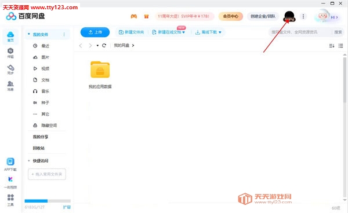Expand the 离线下载 dropdown
Viewport: 348px width, 213px height.
pyautogui.click(x=220, y=32)
